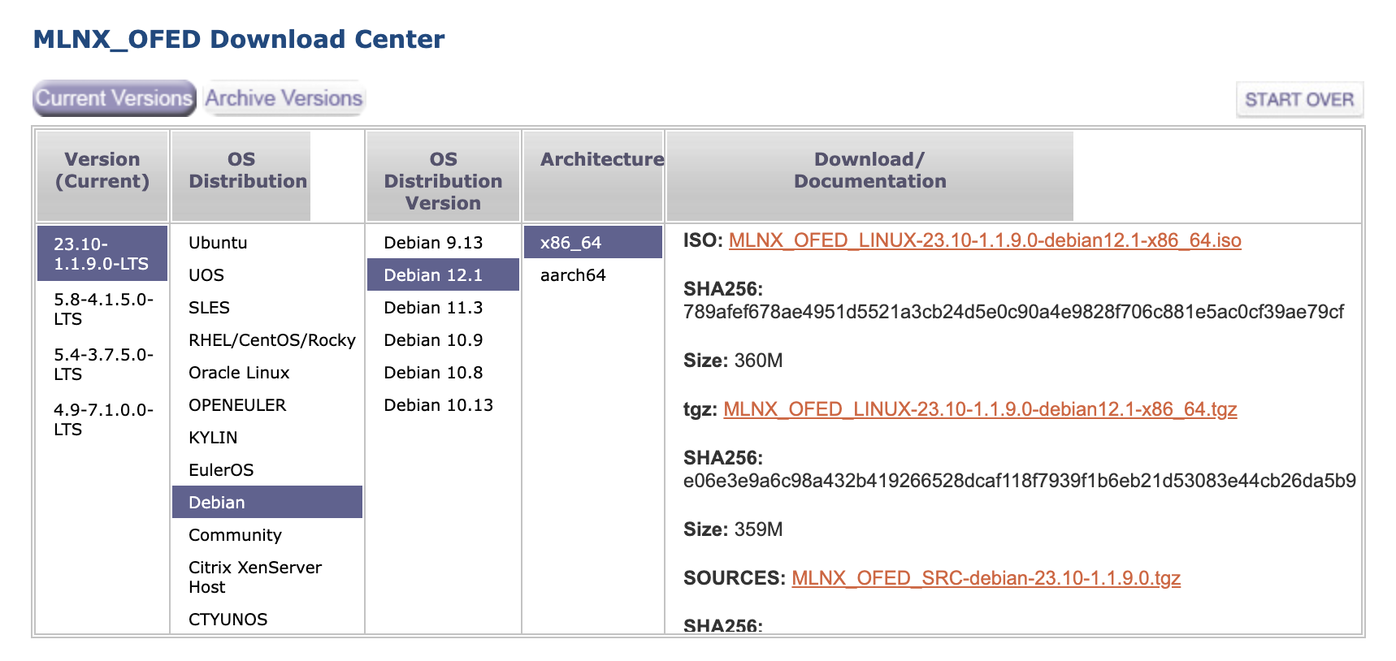Choose UOS distribution
The image size is (1396, 661).
pos(267,274)
